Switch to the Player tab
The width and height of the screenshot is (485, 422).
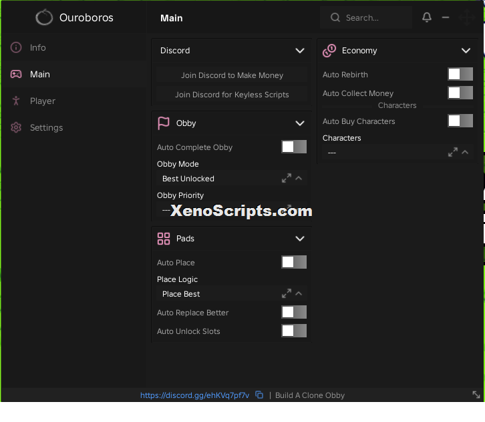click(73, 101)
